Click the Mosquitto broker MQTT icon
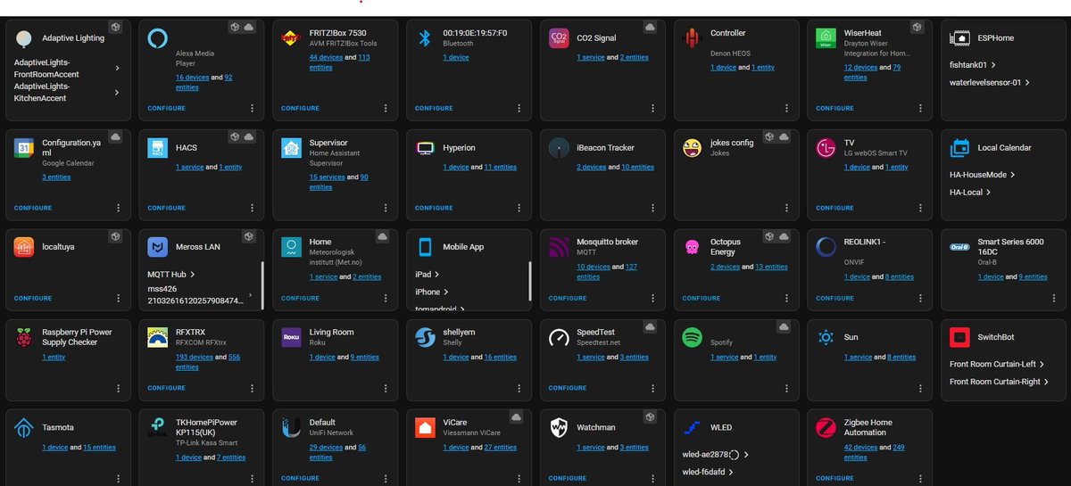This screenshot has width=1071, height=486. pos(559,247)
